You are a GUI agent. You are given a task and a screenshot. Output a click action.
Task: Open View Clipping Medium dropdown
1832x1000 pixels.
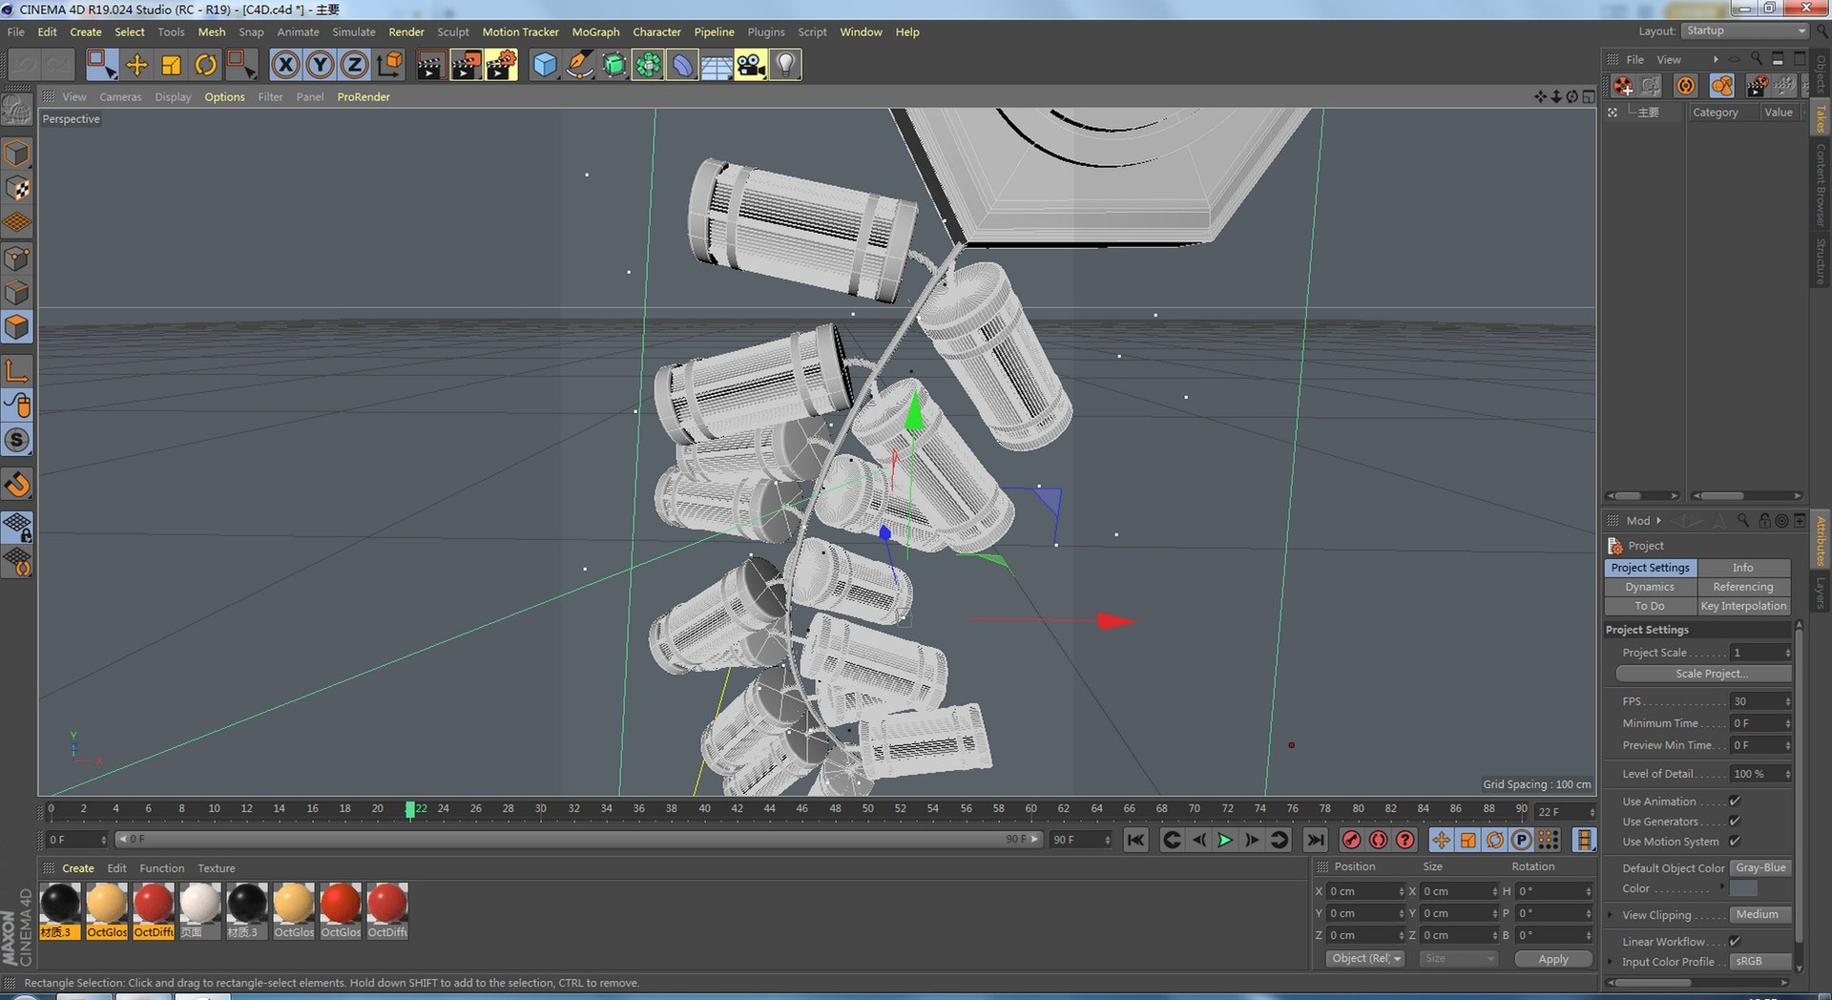pos(1760,915)
